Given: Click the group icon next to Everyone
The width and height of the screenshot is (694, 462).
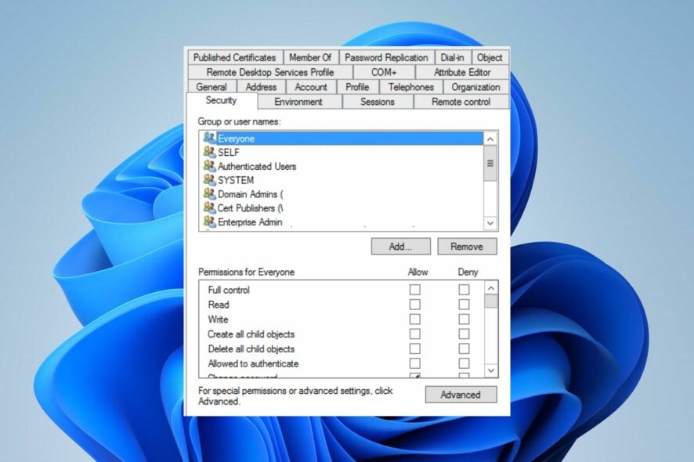Looking at the screenshot, I should click(209, 138).
